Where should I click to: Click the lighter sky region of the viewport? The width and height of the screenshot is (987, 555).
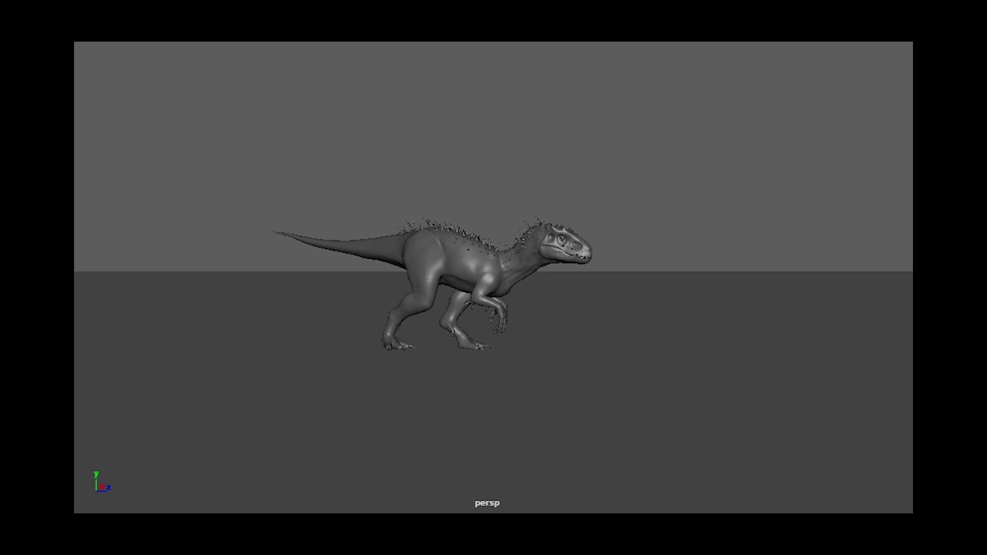[257, 128]
